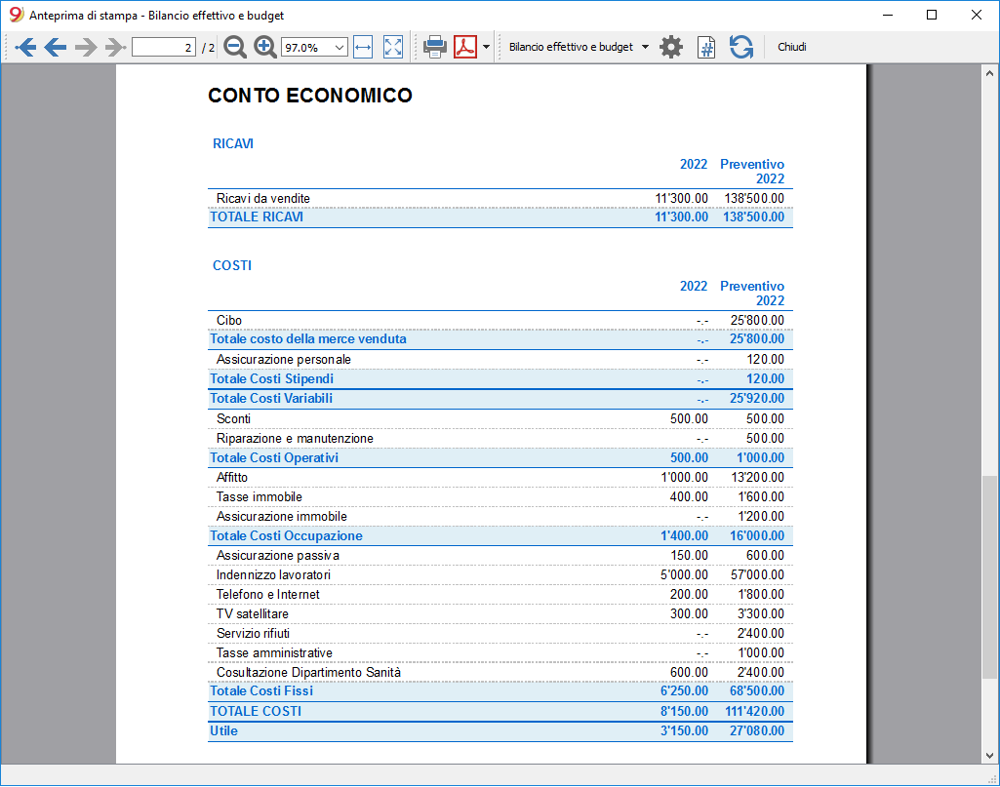Image resolution: width=1000 pixels, height=787 pixels.
Task: Click 'TOTALE COSTI' row label
Action: pyautogui.click(x=256, y=712)
